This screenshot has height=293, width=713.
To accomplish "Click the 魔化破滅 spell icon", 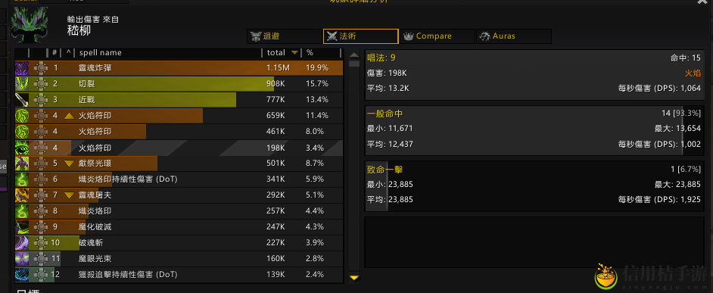I will [x=22, y=227].
